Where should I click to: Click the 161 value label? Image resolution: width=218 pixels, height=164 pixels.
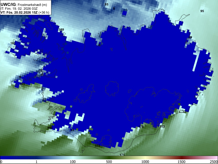pos(13,43)
